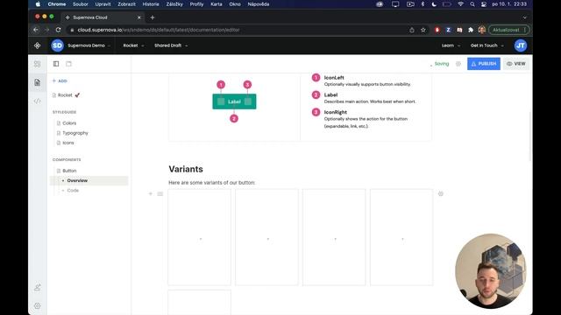561x315 pixels.
Task: Open the Soubor menu
Action: (80, 4)
